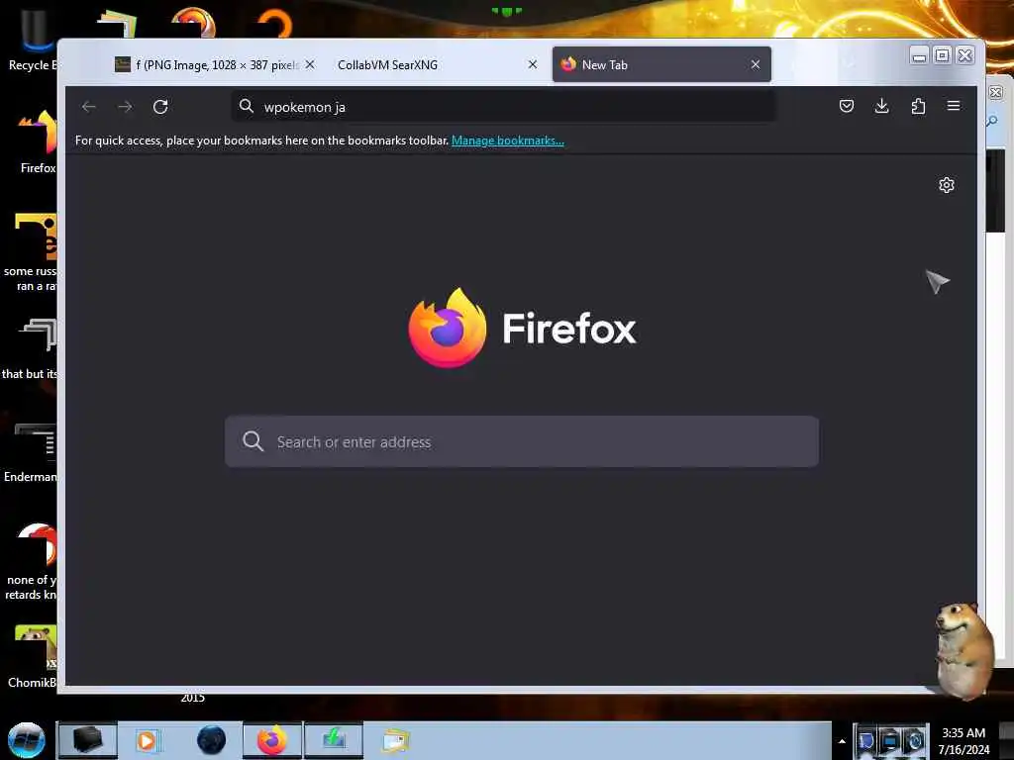Open the Extensions puzzle icon
The image size is (1014, 760).
point(918,106)
